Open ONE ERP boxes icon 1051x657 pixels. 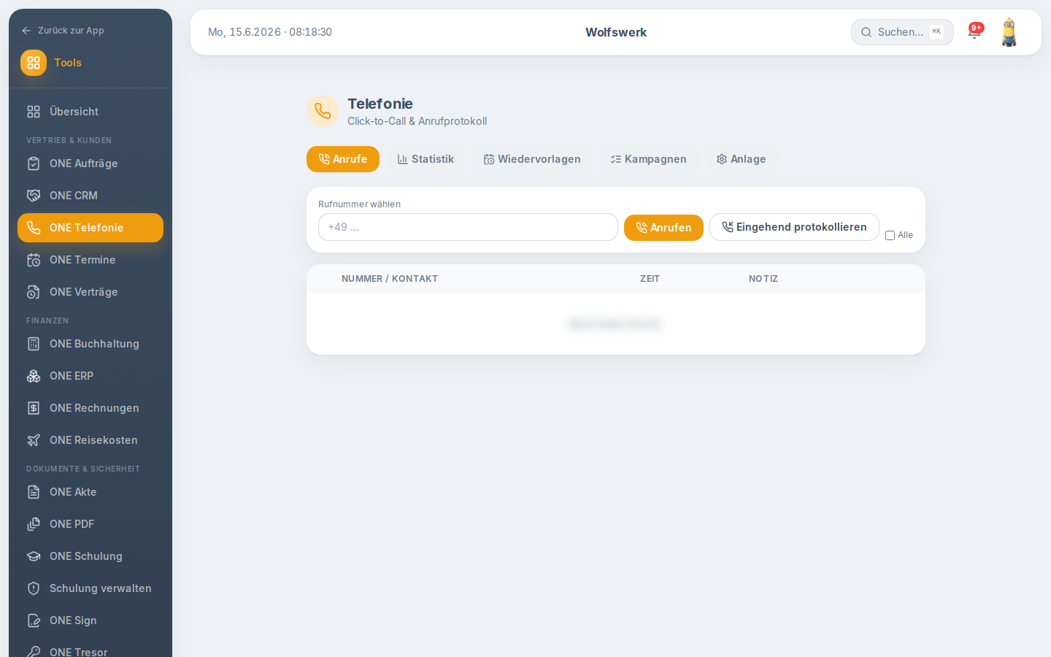[34, 376]
